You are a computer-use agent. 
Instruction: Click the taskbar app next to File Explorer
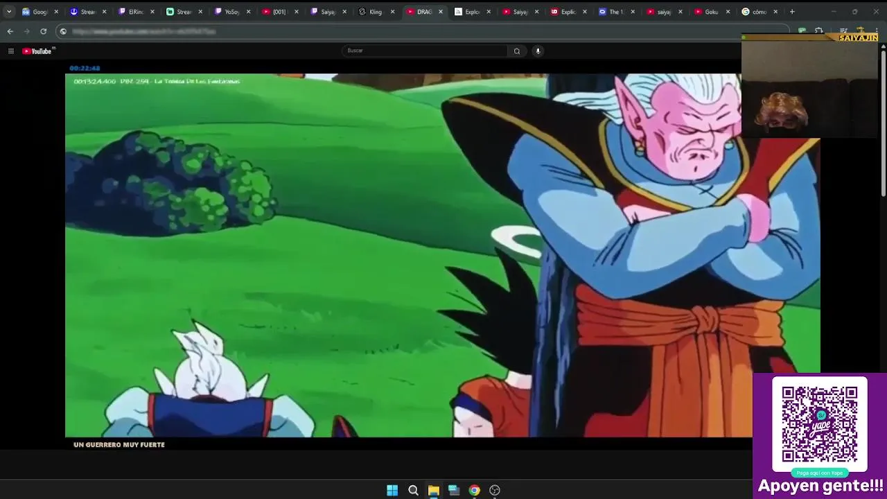(x=454, y=490)
